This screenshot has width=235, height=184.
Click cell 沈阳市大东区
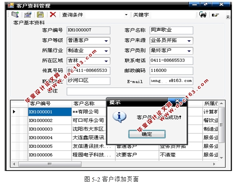point(89,129)
